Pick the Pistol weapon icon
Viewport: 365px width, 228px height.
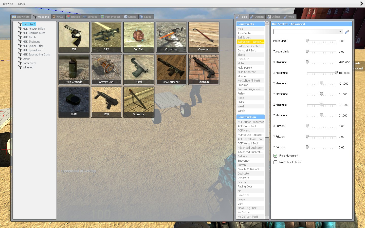[x=139, y=69]
